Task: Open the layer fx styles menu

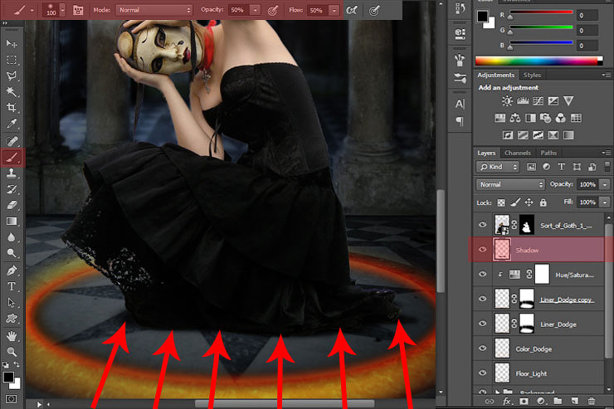Action: click(x=506, y=401)
